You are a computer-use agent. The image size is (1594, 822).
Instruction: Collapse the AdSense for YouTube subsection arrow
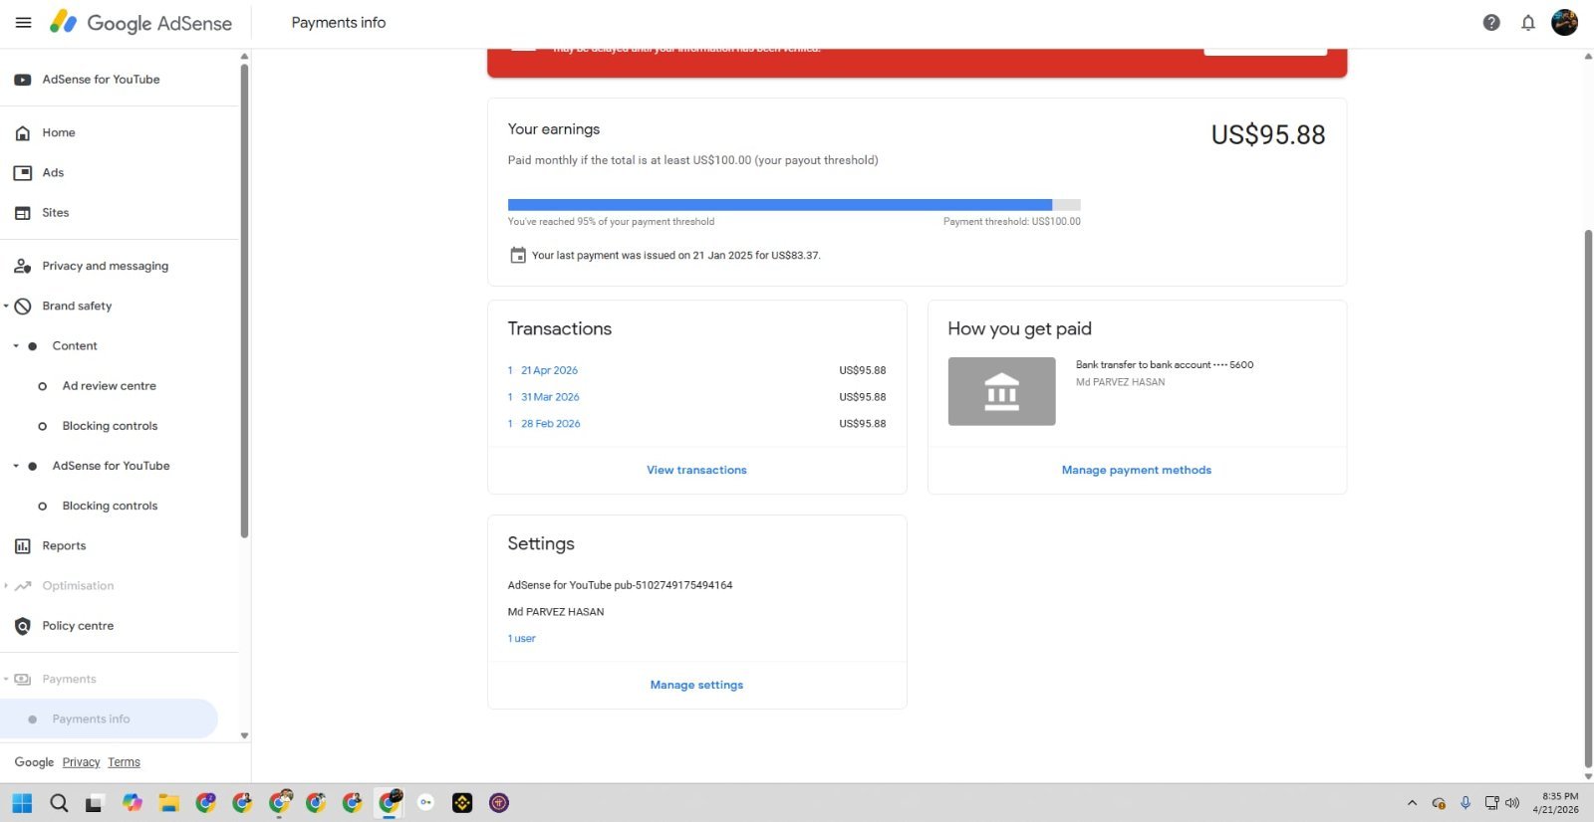pyautogui.click(x=16, y=466)
